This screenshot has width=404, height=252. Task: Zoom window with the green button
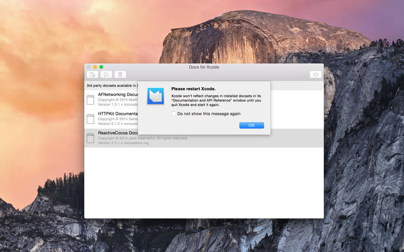coord(101,67)
